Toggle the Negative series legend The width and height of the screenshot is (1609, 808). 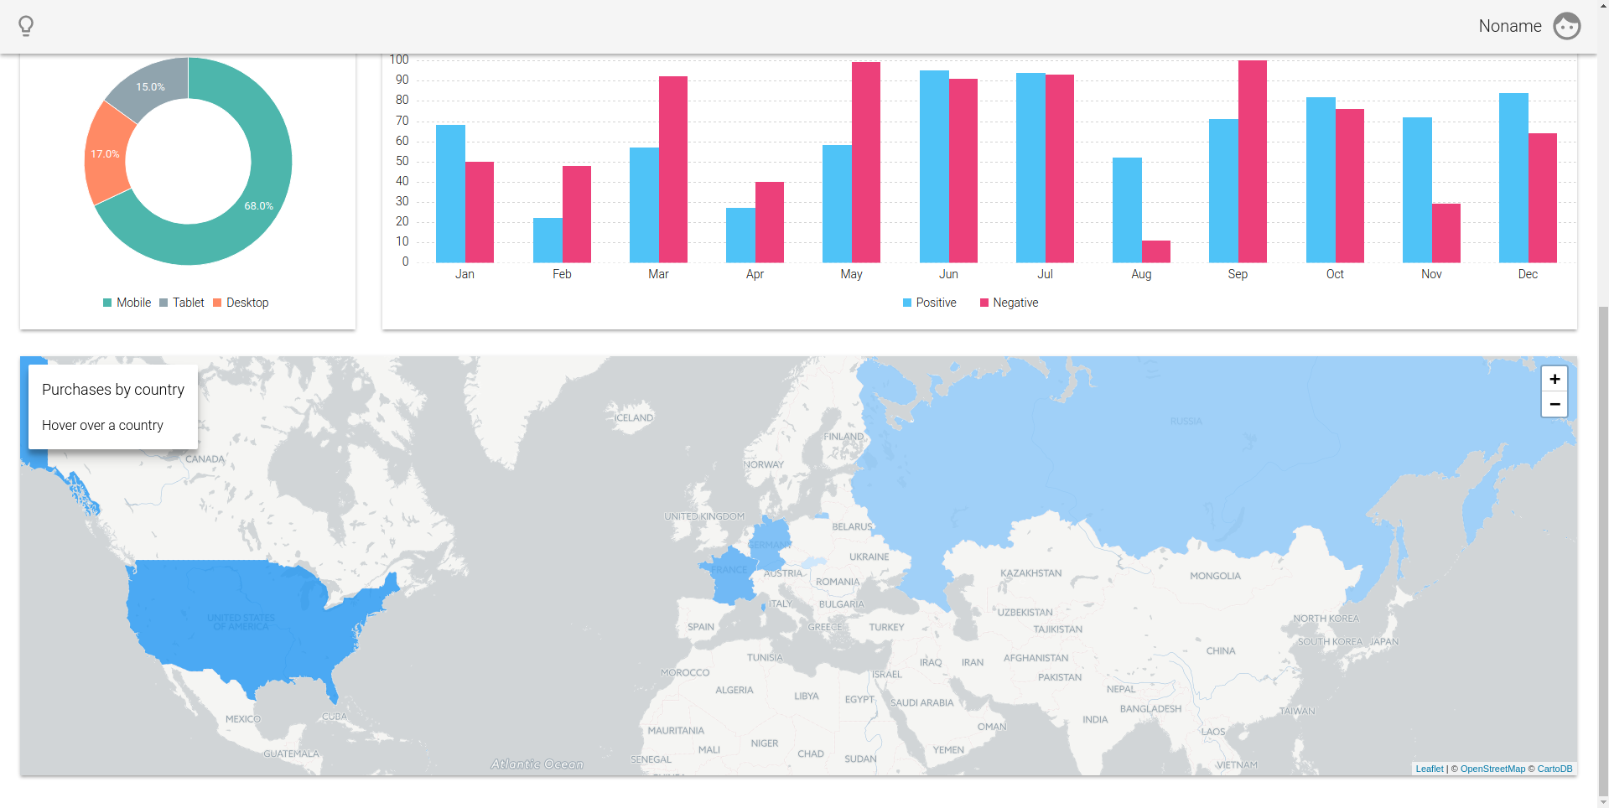click(x=1009, y=303)
